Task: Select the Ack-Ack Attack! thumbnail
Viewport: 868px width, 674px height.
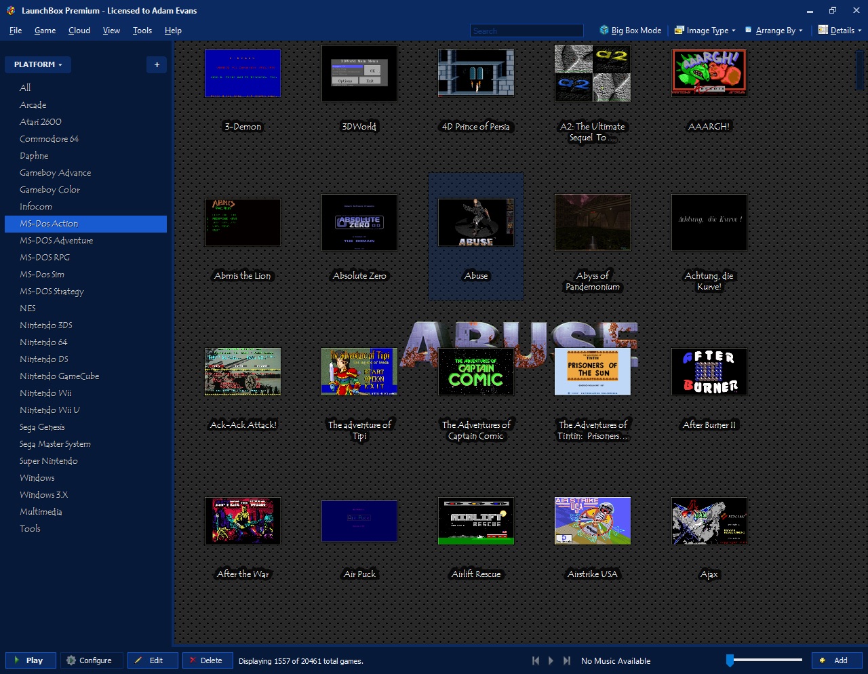Action: [x=243, y=372]
